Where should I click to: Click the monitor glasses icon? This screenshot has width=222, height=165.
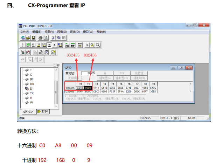(x=53, y=52)
